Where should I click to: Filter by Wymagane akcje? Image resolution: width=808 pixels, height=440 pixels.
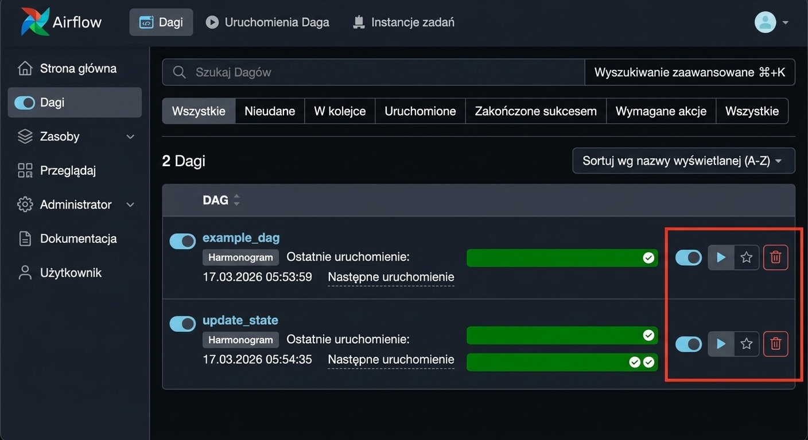(x=661, y=111)
